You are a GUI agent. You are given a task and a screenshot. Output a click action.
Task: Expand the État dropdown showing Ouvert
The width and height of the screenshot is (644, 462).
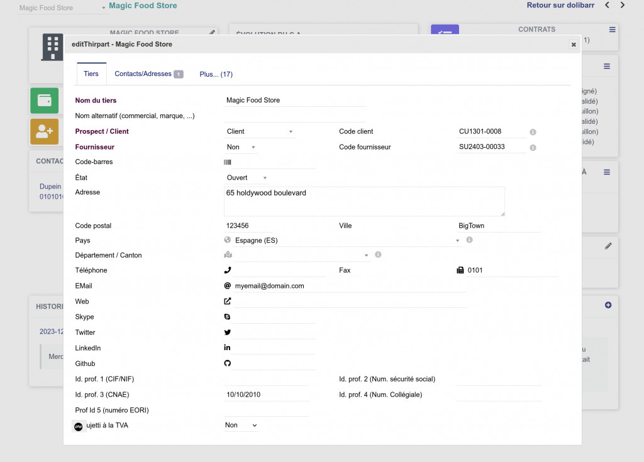coord(247,178)
